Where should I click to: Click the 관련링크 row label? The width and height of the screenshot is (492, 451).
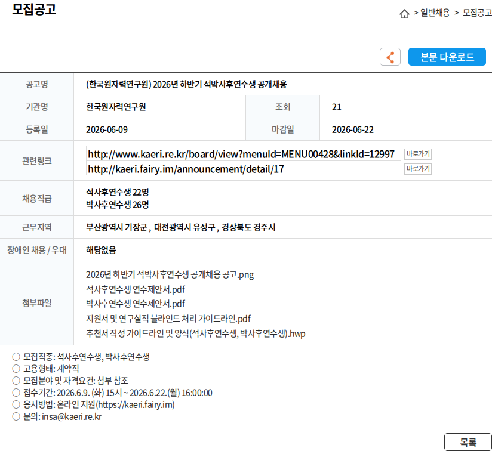click(x=36, y=161)
